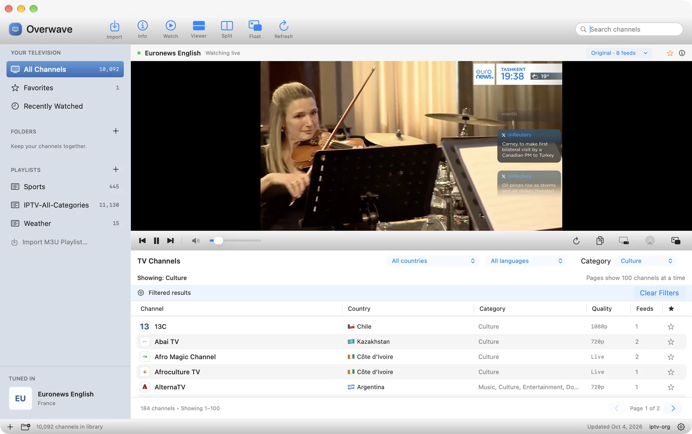
Task: Expand the Culture category dropdown
Action: 646,261
